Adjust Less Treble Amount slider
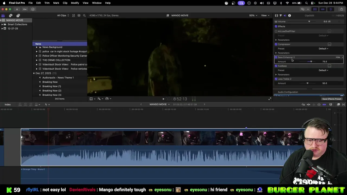Image resolution: width=347 pixels, height=195 pixels. point(307,83)
